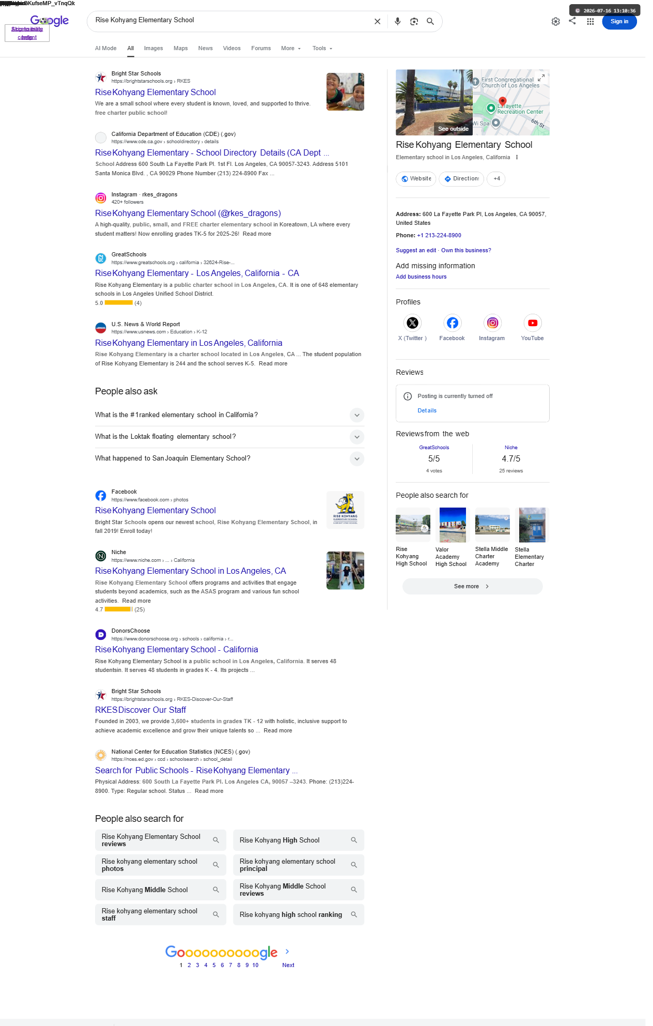Click the share icon near the top right
Viewport: 653px width, 1026px height.
point(572,21)
